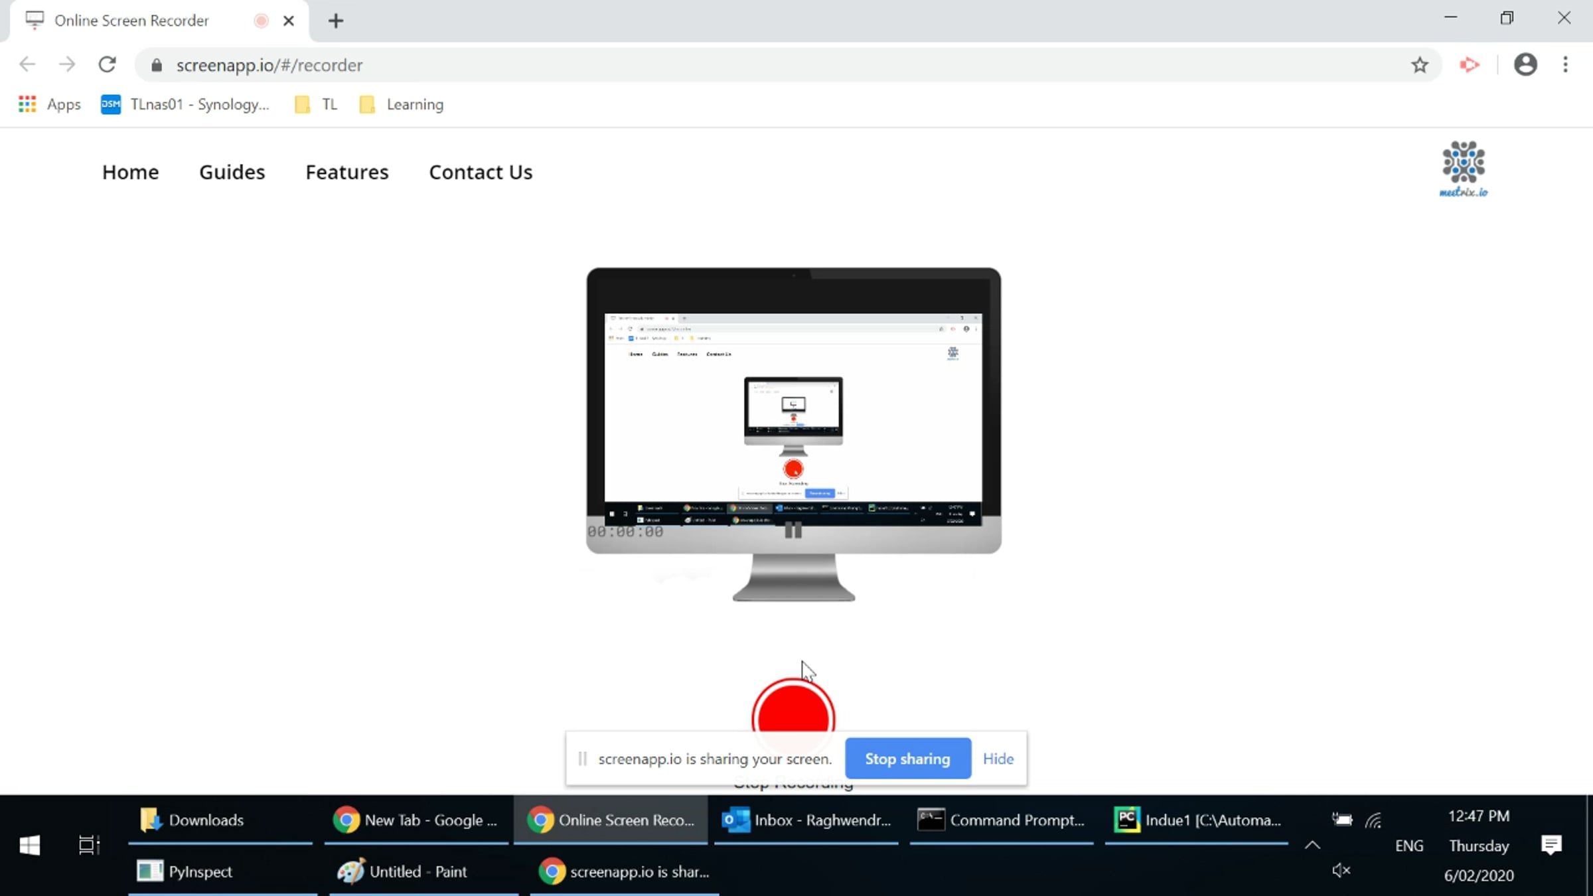Open Task View from the taskbar
This screenshot has width=1593, height=896.
pyautogui.click(x=89, y=846)
